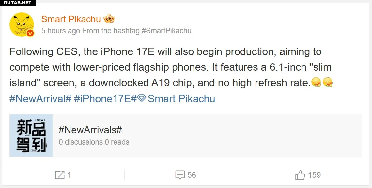The height and width of the screenshot is (188, 372).
Task: Click the "0 discussions 0 reads" text
Action: pos(94,142)
